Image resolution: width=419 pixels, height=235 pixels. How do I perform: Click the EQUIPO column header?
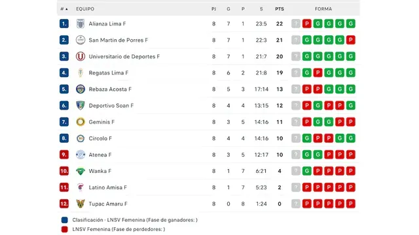[x=85, y=9]
